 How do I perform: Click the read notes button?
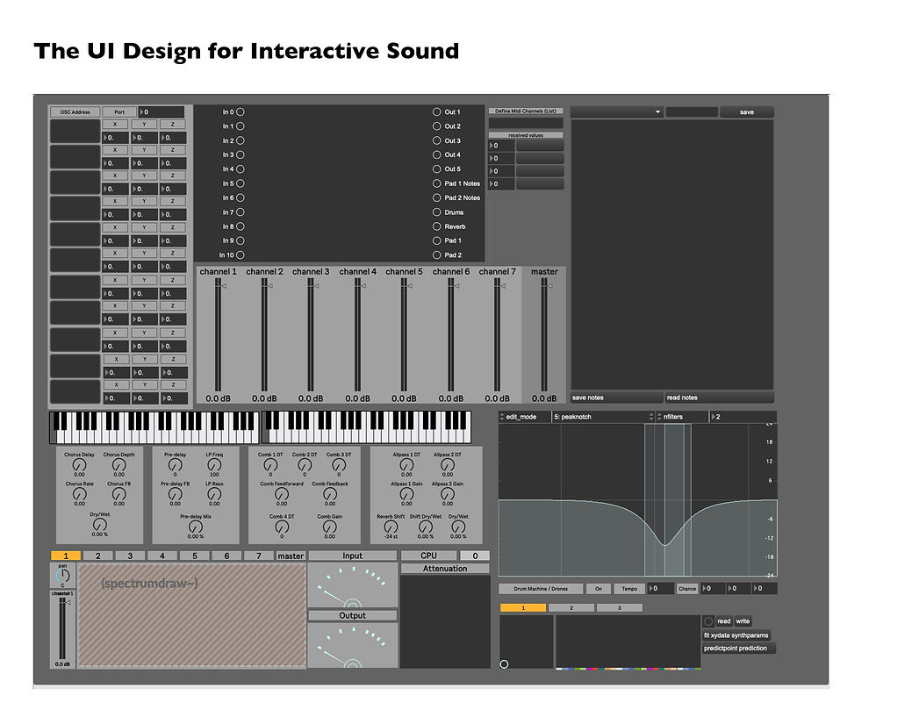click(x=720, y=398)
